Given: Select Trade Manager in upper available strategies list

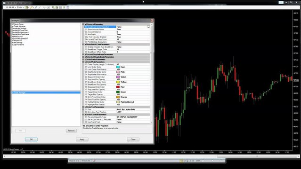Looking at the screenshot, I should tap(19, 26).
